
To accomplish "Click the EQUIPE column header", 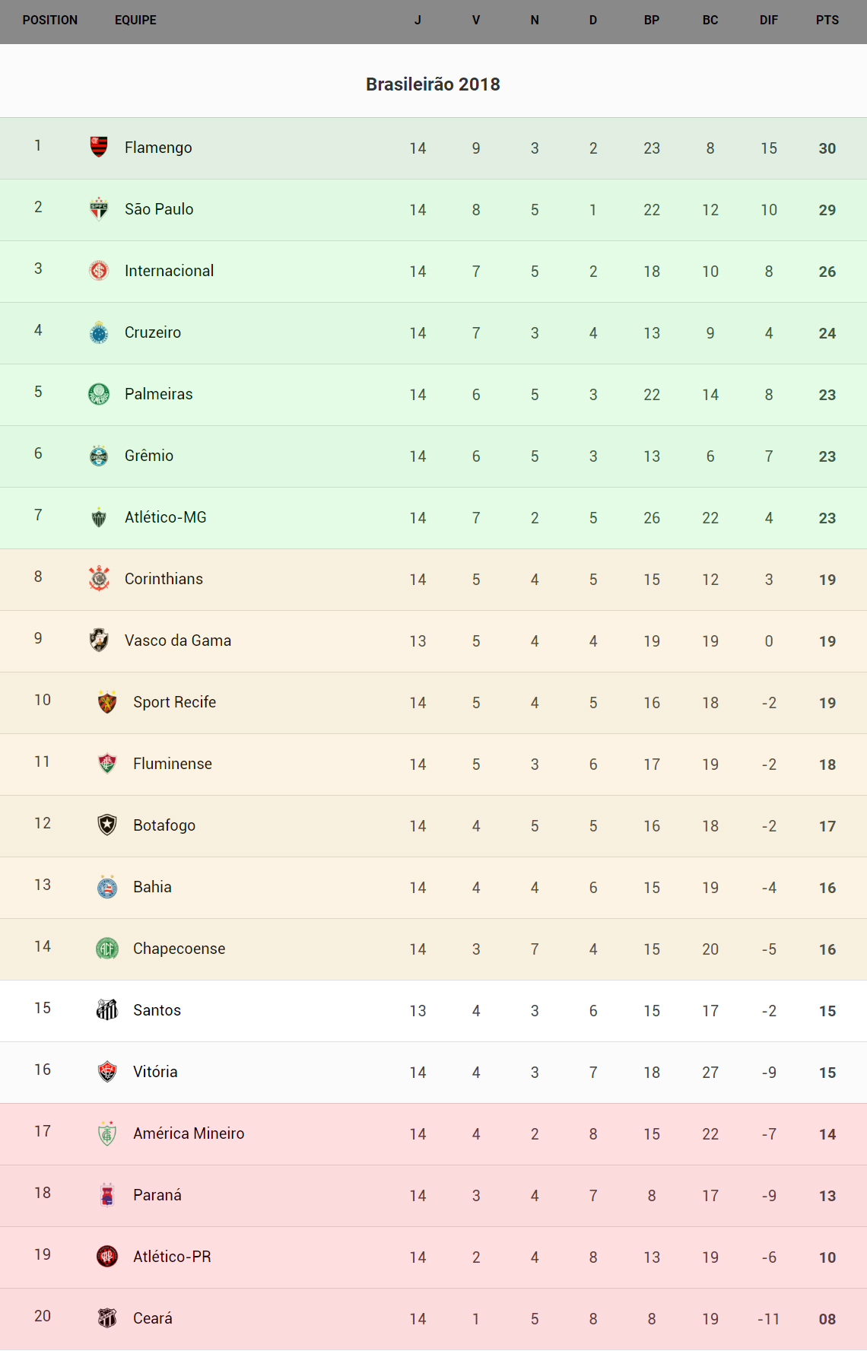I will [135, 21].
